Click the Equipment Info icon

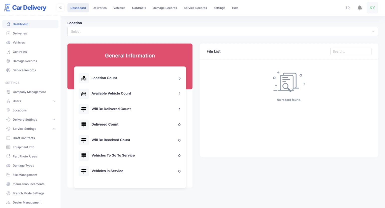pos(8,147)
